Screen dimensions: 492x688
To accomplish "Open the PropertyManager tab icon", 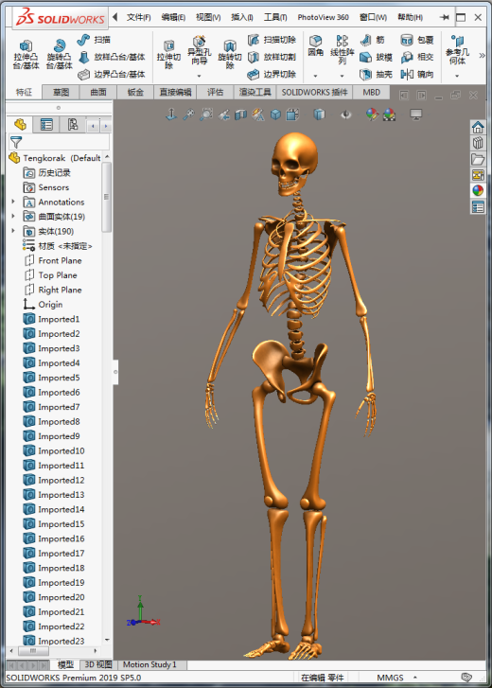I will 46,125.
